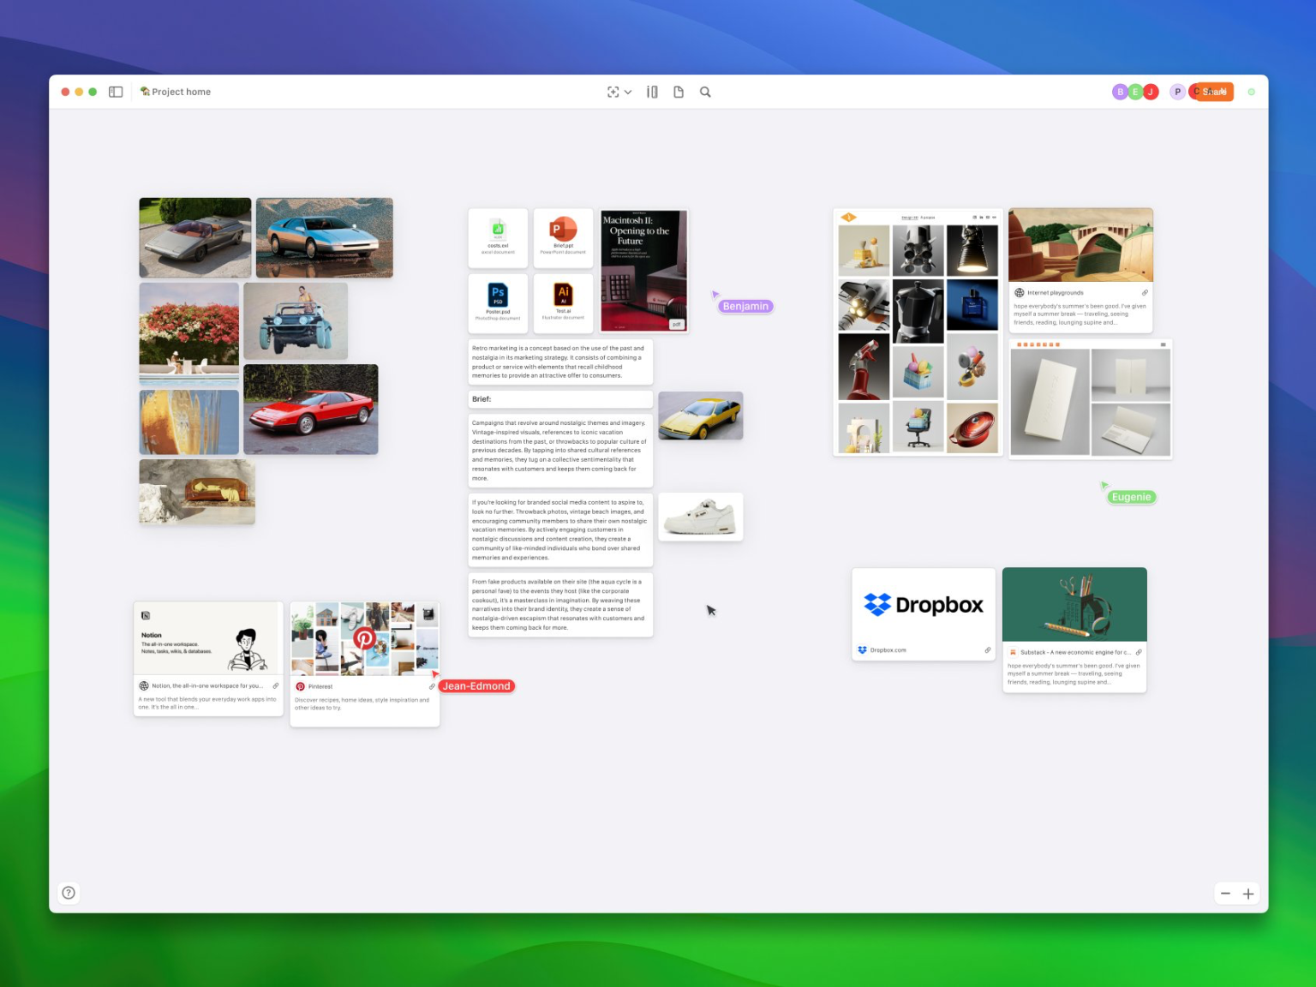Screen dimensions: 1316x987
Task: Open the Poster.psd Photoshop file card
Action: tap(498, 301)
